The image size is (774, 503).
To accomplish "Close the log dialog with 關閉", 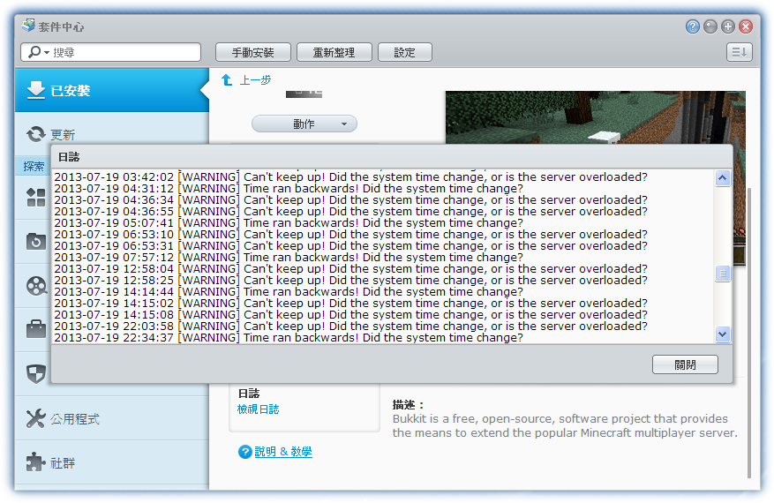I will [x=685, y=364].
